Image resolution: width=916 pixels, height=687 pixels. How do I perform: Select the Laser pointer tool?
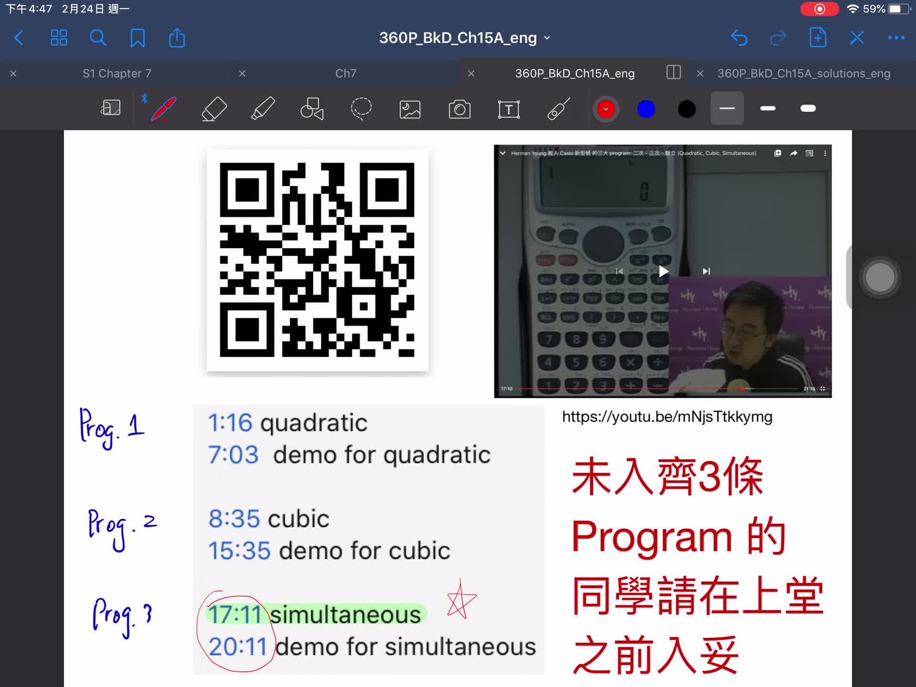pyautogui.click(x=558, y=109)
